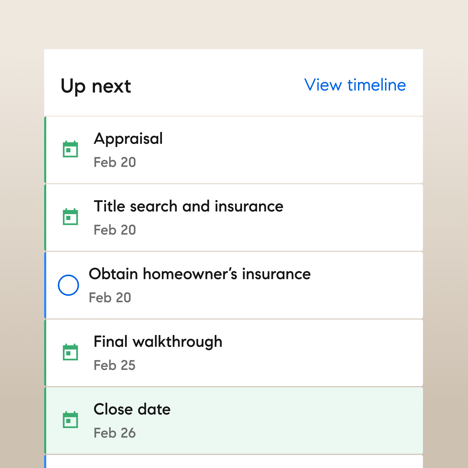This screenshot has width=468, height=468.
Task: Select the partially visible card below Close date
Action: click(x=233, y=462)
